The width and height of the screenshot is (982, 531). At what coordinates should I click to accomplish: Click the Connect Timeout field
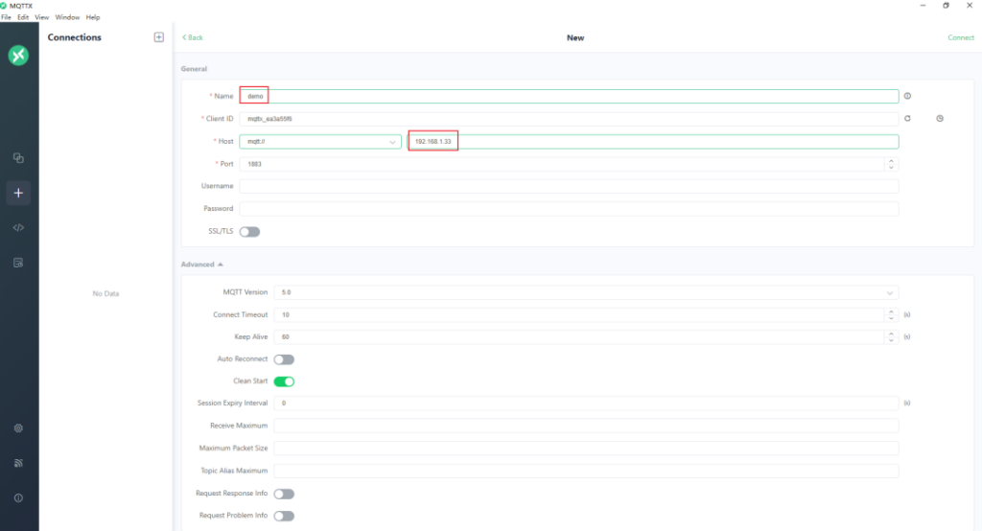(579, 315)
